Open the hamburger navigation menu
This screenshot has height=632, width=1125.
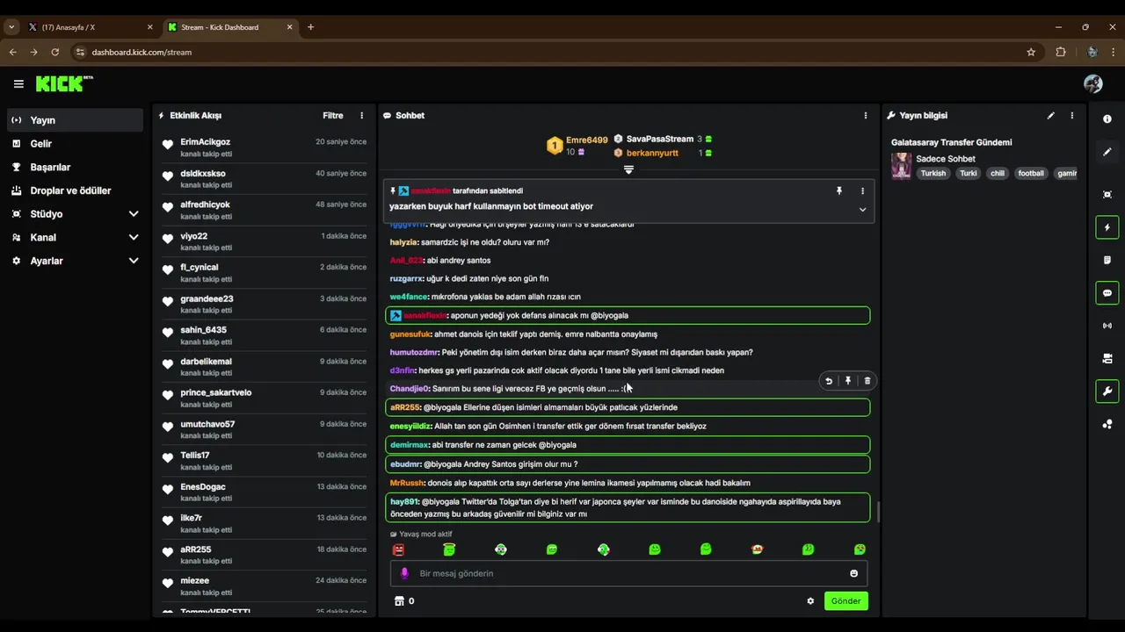18,83
